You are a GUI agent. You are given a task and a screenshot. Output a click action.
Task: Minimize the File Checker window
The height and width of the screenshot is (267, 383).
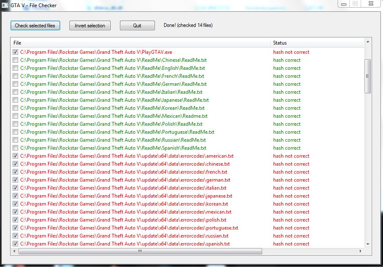[x=344, y=4]
